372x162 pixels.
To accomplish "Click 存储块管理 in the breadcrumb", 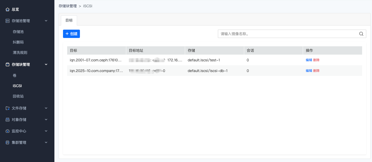I will [68, 6].
